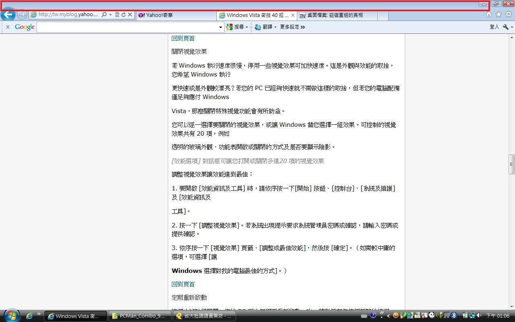Click the search magnifier in address bar

coord(104,15)
